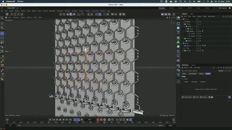Viewport: 232px width, 130px height.
Task: Click the Attributes lock icon
Action: pyautogui.click(x=226, y=68)
